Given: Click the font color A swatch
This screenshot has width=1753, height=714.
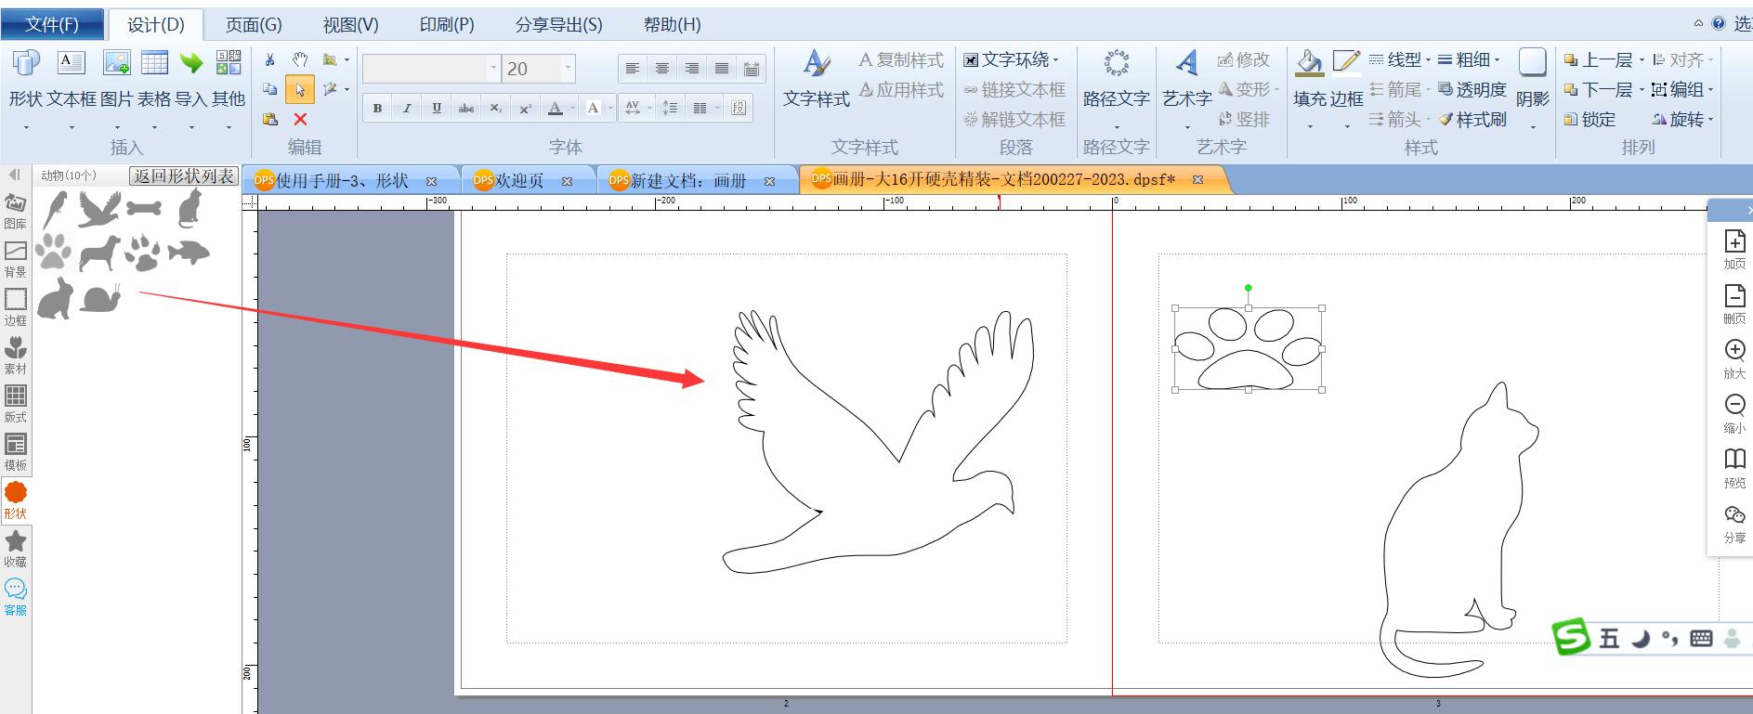Looking at the screenshot, I should point(556,108).
